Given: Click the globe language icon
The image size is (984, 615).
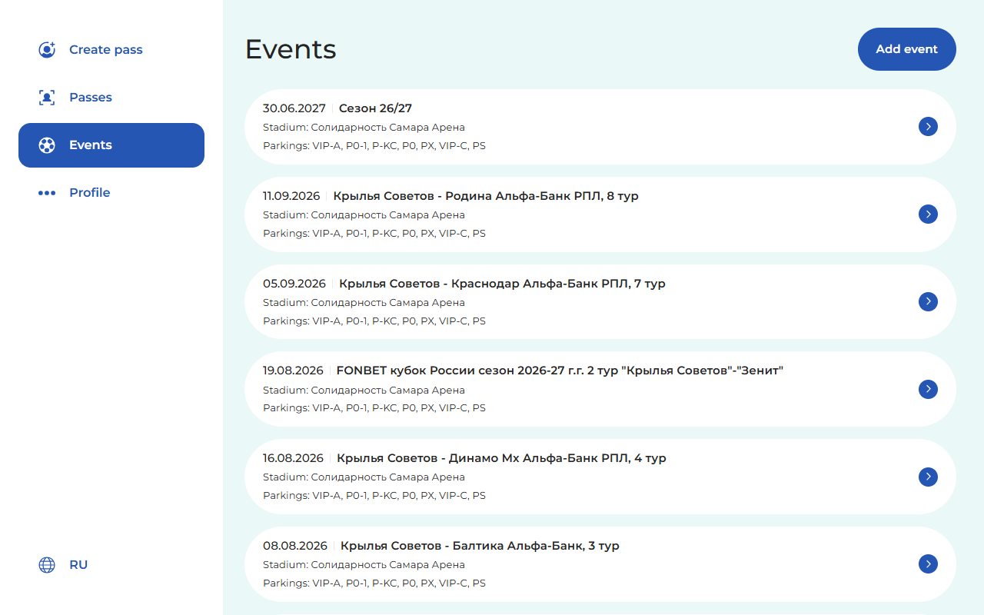Looking at the screenshot, I should point(47,565).
